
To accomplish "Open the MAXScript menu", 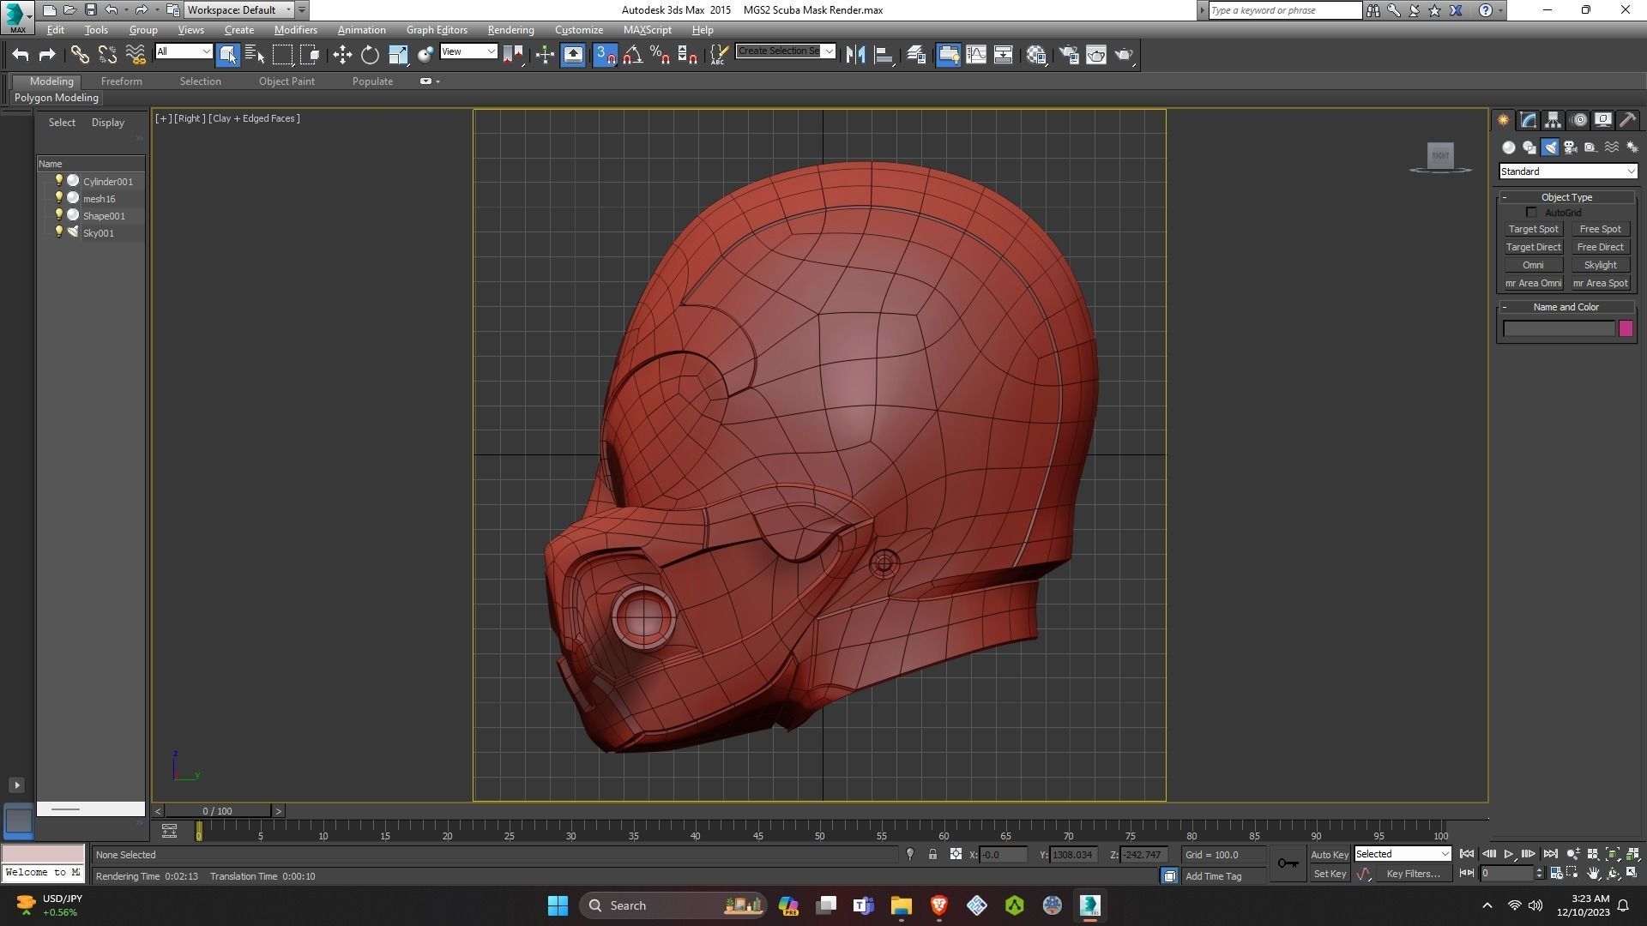I will [x=647, y=30].
